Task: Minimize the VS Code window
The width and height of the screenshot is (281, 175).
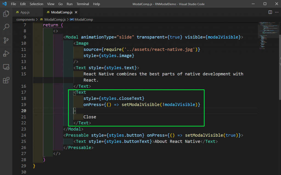Action: click(253, 4)
